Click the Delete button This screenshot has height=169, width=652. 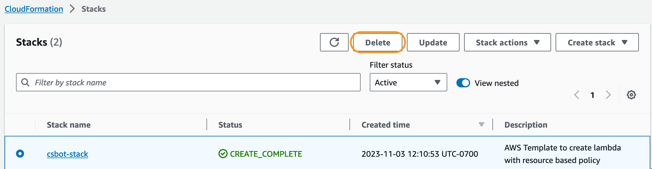tap(377, 42)
